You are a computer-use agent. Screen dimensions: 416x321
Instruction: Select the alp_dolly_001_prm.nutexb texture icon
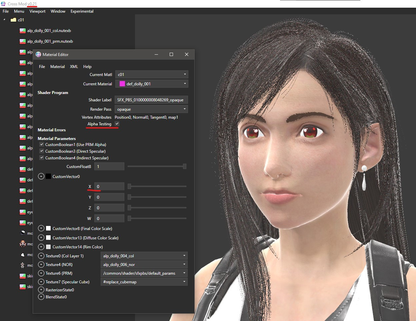22,41
